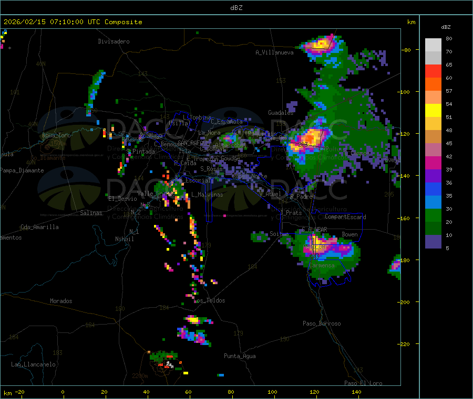Click the legend value "30"

449,209
